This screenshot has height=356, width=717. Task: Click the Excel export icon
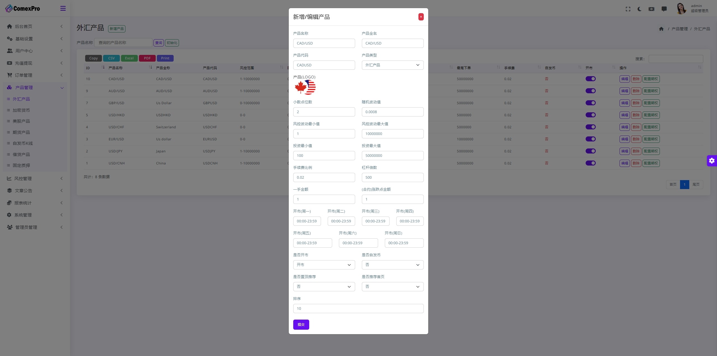[x=129, y=58]
